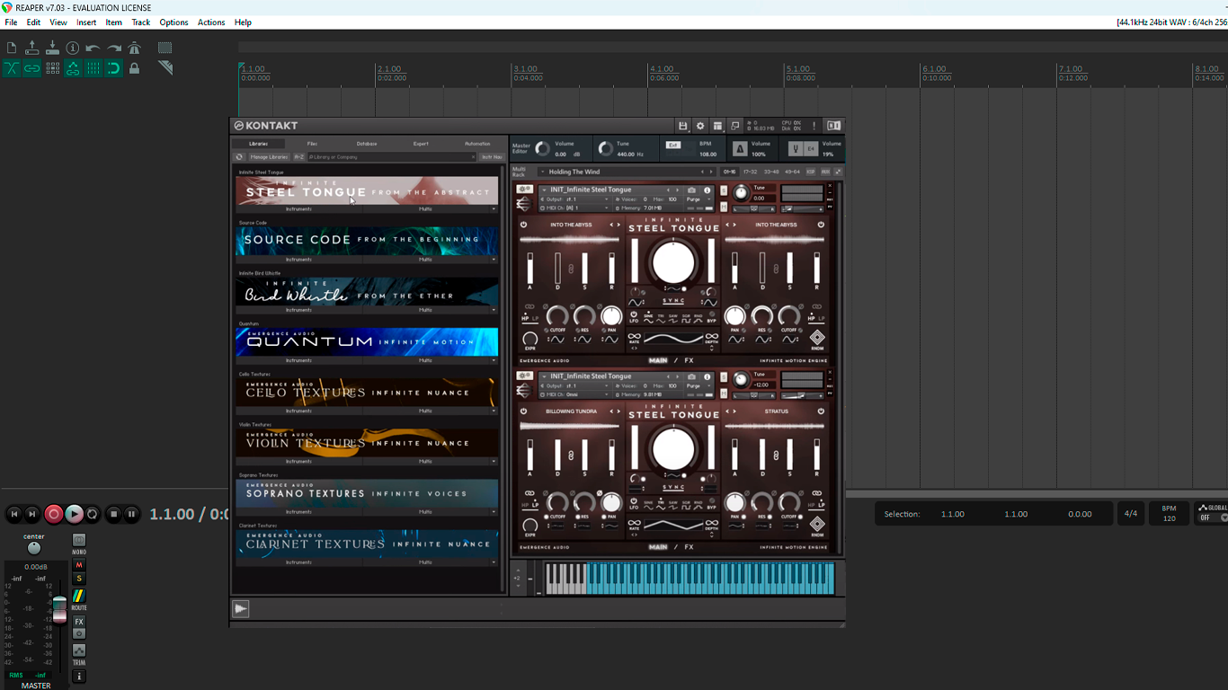
Task: Expand the Bird Whistle library dropdown arrow
Action: (494, 310)
